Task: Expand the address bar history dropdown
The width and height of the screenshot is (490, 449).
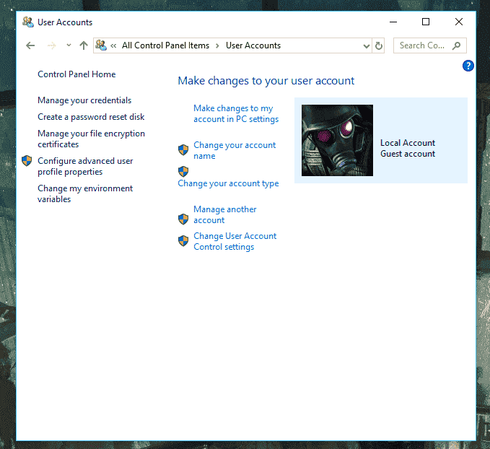Action: [x=367, y=46]
